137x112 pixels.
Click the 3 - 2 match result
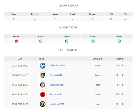click(120, 66)
